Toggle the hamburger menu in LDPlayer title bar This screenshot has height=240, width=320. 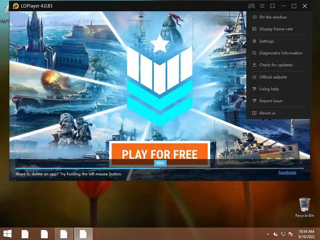coord(262,6)
